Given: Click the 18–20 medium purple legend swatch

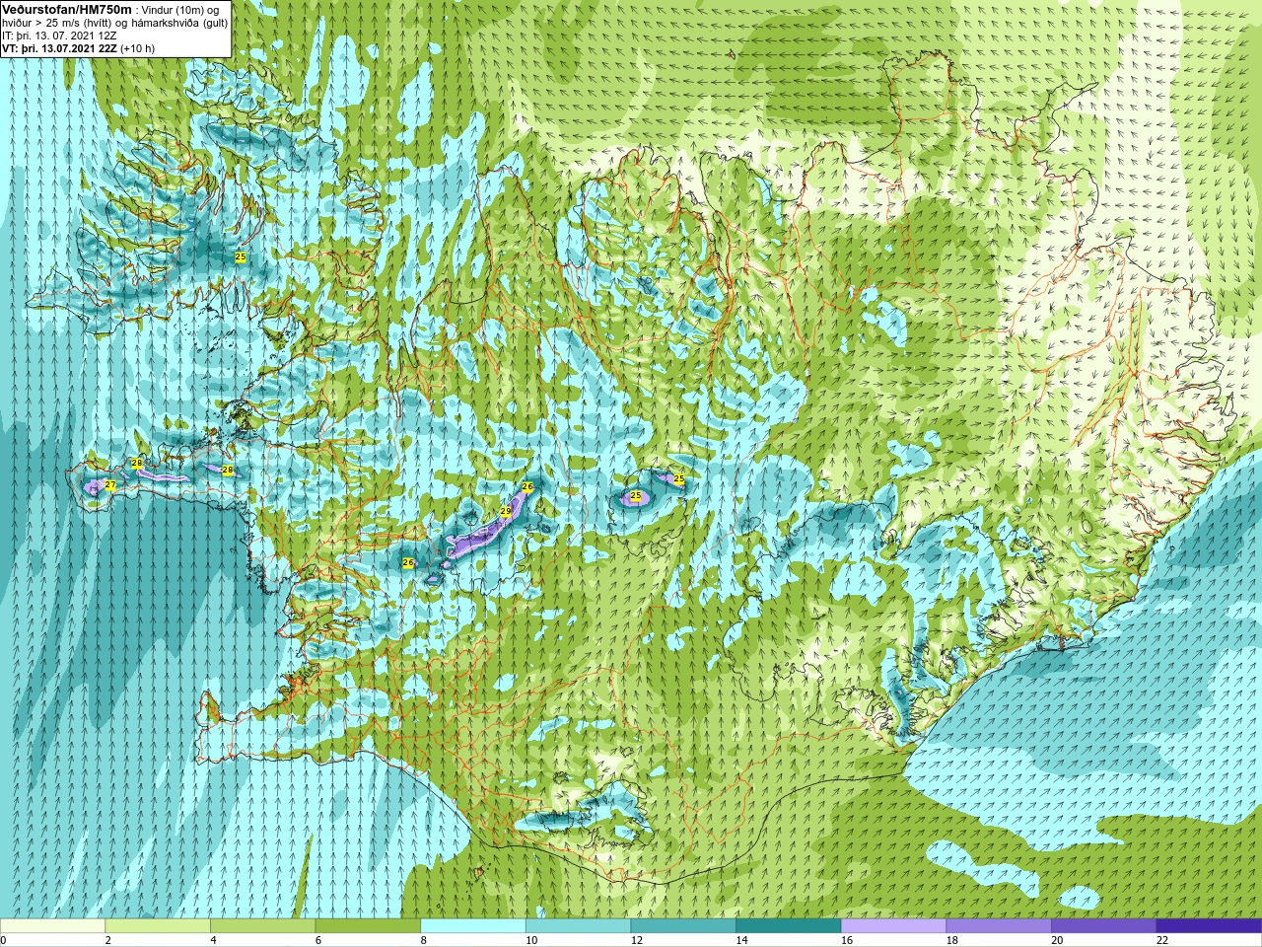Looking at the screenshot, I should point(999,926).
